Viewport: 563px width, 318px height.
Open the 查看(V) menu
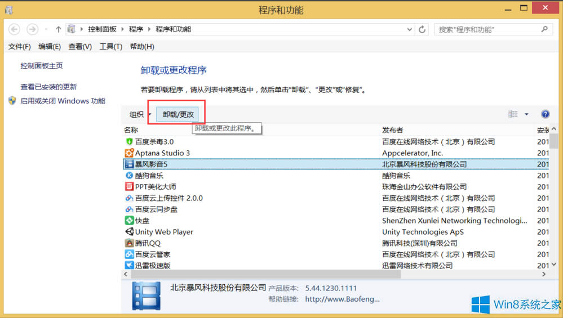(x=80, y=47)
